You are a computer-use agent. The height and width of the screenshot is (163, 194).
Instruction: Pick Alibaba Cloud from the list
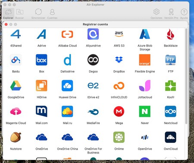(x=67, y=34)
